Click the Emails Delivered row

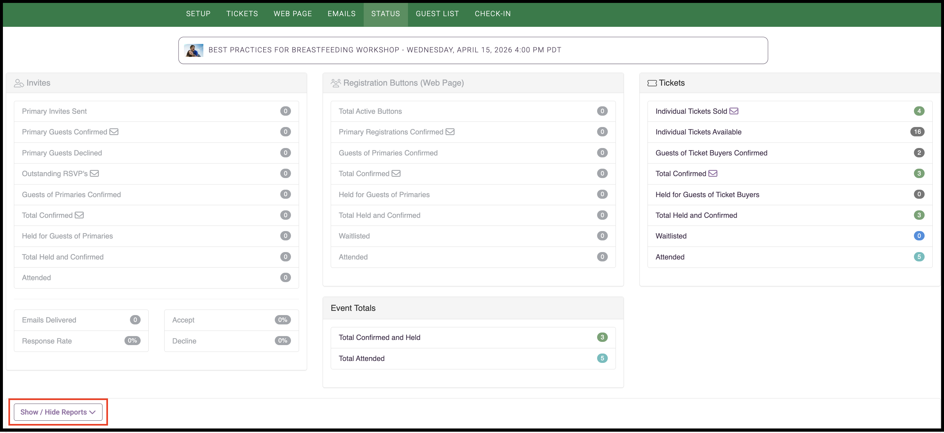(81, 320)
